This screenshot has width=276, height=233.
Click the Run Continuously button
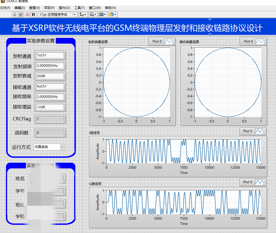coord(21,14)
